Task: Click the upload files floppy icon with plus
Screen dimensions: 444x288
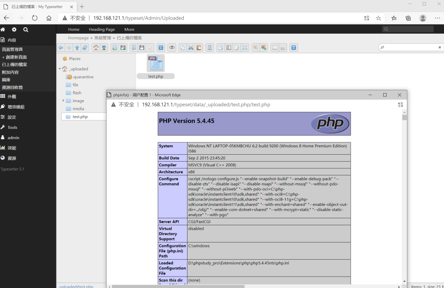Action: pos(123,48)
